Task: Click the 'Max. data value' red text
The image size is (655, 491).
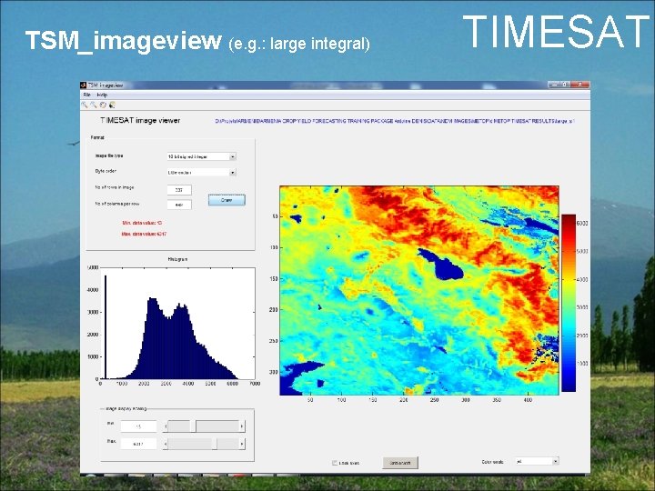Action: (144, 235)
